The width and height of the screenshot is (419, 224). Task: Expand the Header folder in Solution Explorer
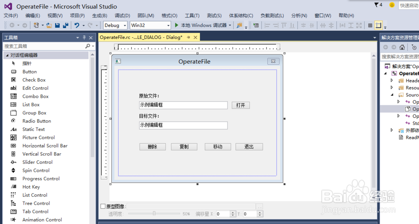392,81
